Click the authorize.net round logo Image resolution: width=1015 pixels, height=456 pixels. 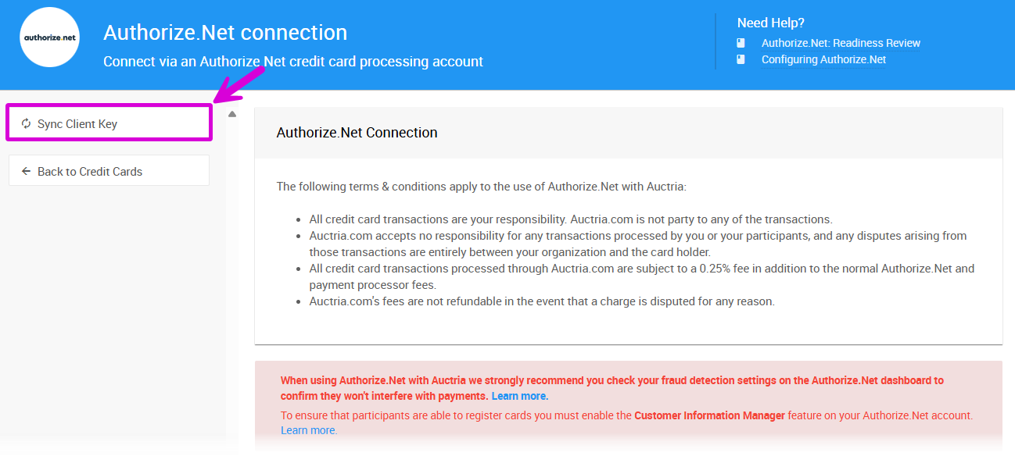[x=49, y=37]
